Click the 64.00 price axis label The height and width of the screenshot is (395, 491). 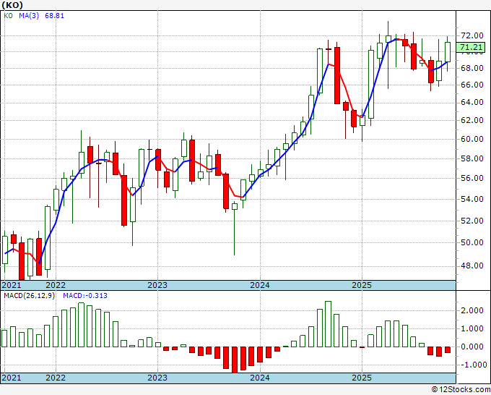click(472, 102)
